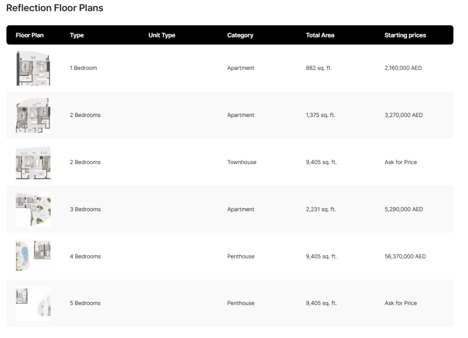Click the Starting prices column header
468x338 pixels.
(405, 35)
